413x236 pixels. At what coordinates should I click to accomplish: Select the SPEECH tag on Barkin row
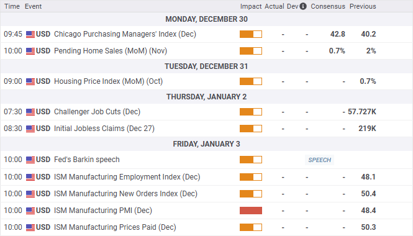pyautogui.click(x=319, y=160)
